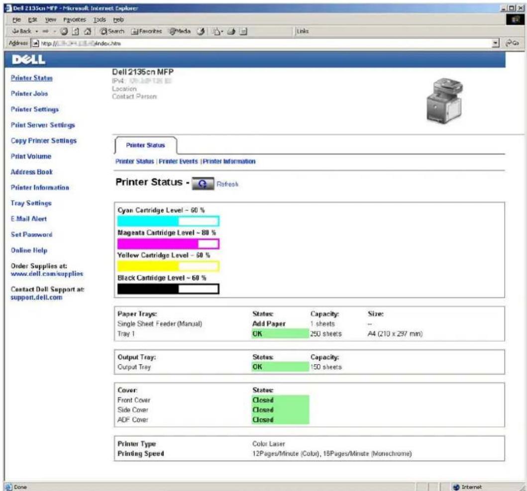
Task: Open Address Book link
Action: click(31, 172)
